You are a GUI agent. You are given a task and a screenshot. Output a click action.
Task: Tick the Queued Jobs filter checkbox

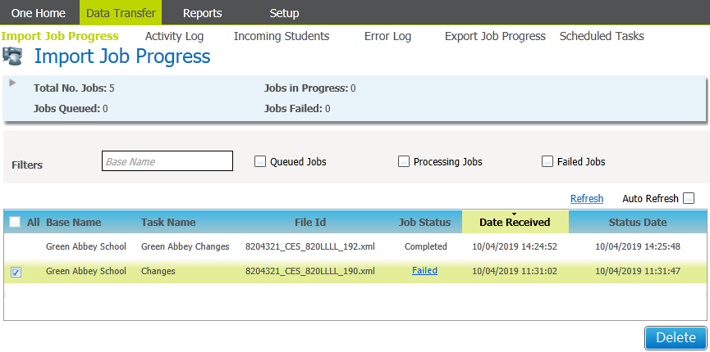[x=260, y=161]
